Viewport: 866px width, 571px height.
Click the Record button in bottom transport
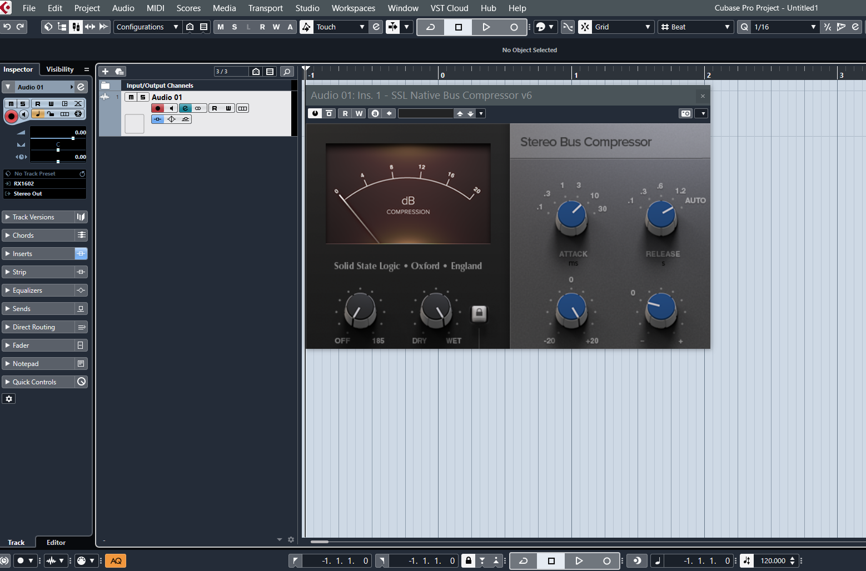tap(607, 560)
